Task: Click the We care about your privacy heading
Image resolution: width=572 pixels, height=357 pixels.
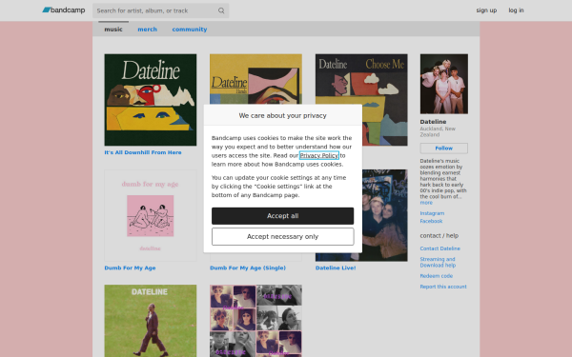Action: point(283,115)
